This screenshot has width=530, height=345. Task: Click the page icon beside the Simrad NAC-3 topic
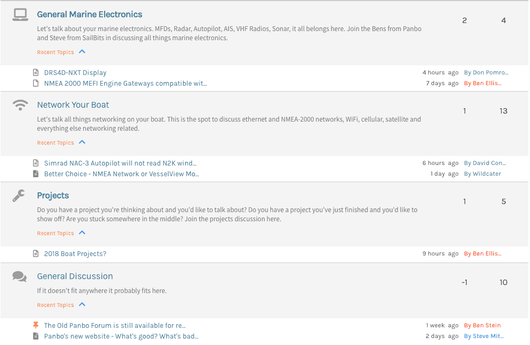click(x=36, y=162)
